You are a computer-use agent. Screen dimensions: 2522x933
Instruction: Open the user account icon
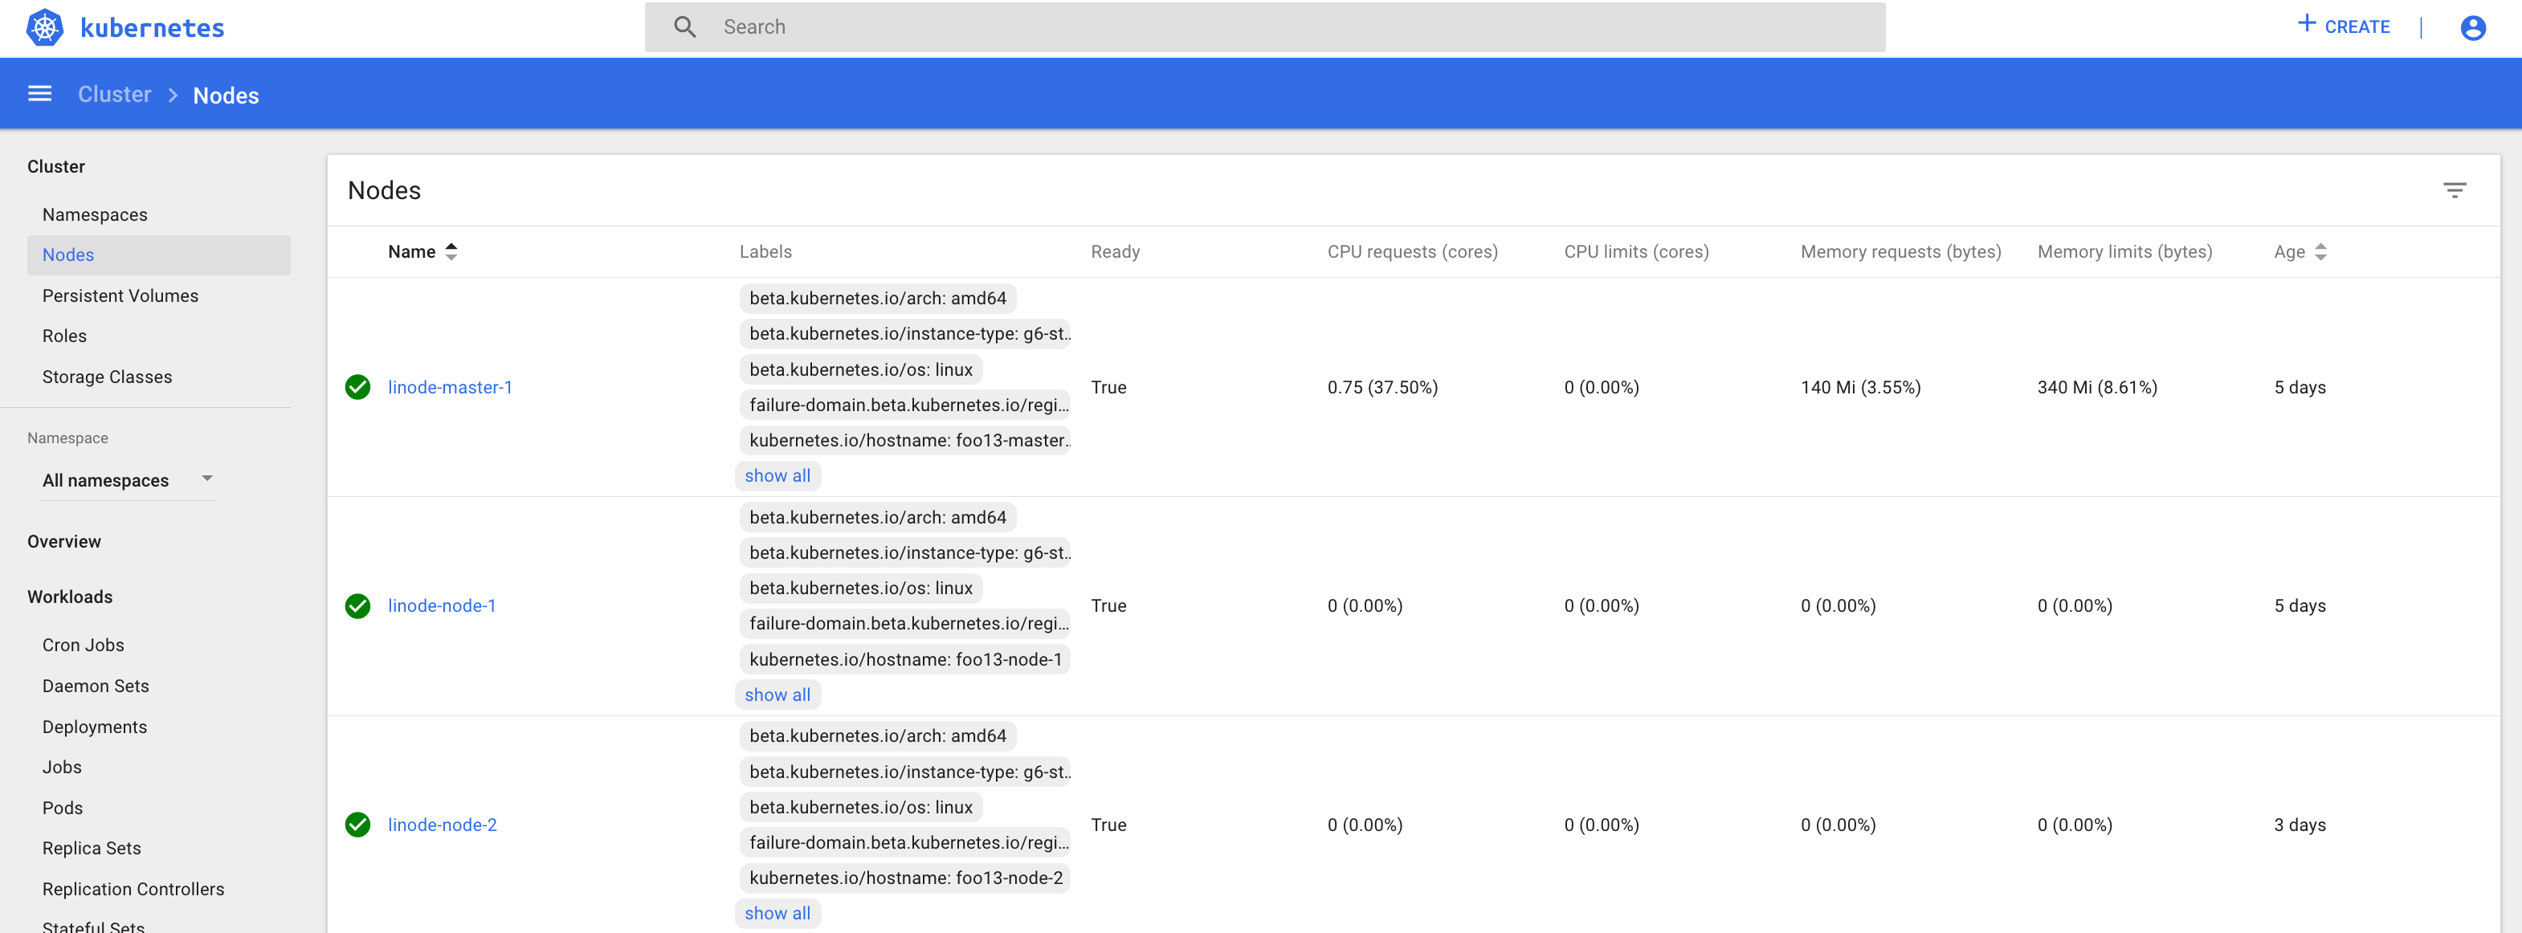tap(2473, 27)
